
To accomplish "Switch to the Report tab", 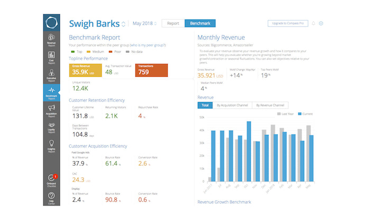I will [x=173, y=23].
